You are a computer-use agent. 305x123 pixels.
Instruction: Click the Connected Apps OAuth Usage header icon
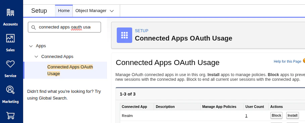124,35
